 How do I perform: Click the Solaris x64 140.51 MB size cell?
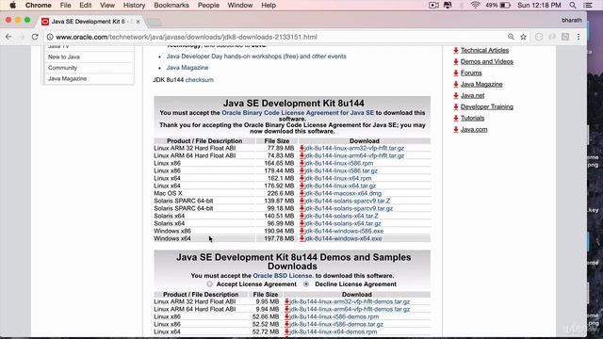pyautogui.click(x=277, y=216)
